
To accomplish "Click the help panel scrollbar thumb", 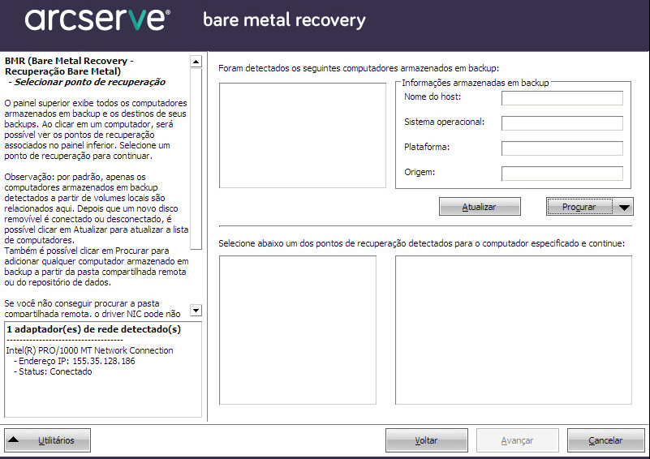I will 196,159.
